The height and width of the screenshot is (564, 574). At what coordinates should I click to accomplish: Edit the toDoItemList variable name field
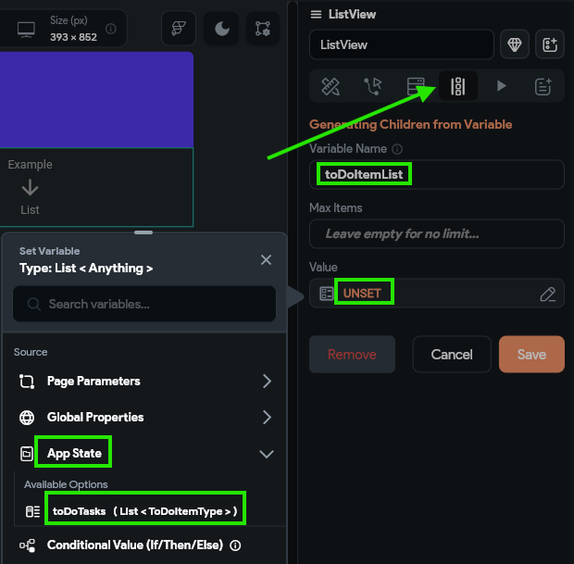click(437, 174)
